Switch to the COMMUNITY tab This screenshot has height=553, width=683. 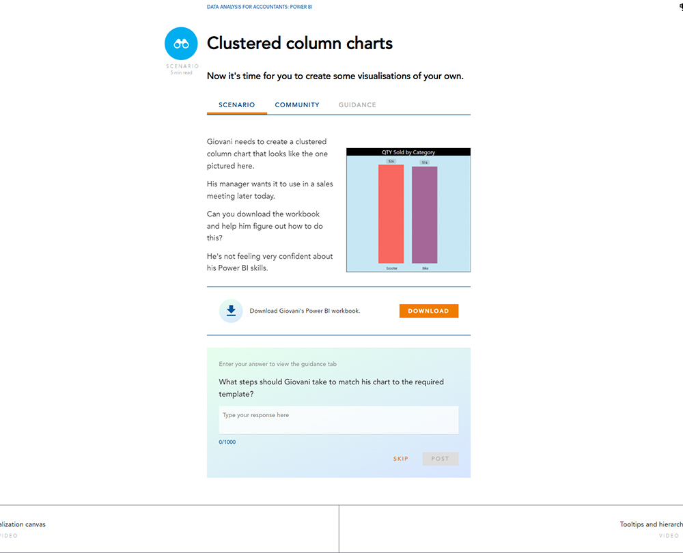tap(297, 105)
